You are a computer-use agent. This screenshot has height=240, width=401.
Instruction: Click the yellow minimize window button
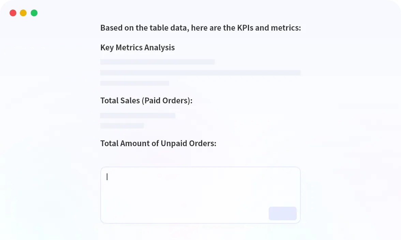click(23, 13)
